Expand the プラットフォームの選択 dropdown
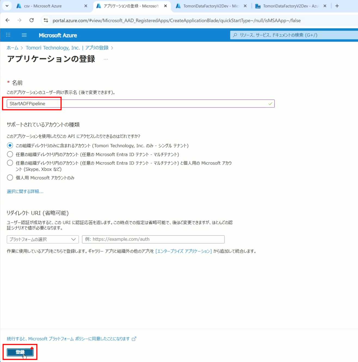358x362 pixels. [x=43, y=239]
